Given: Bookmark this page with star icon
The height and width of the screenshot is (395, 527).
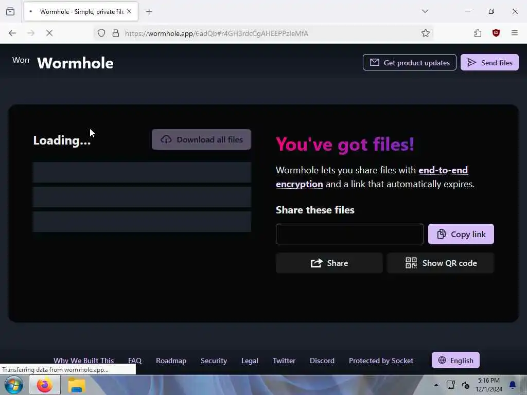Looking at the screenshot, I should pyautogui.click(x=425, y=33).
